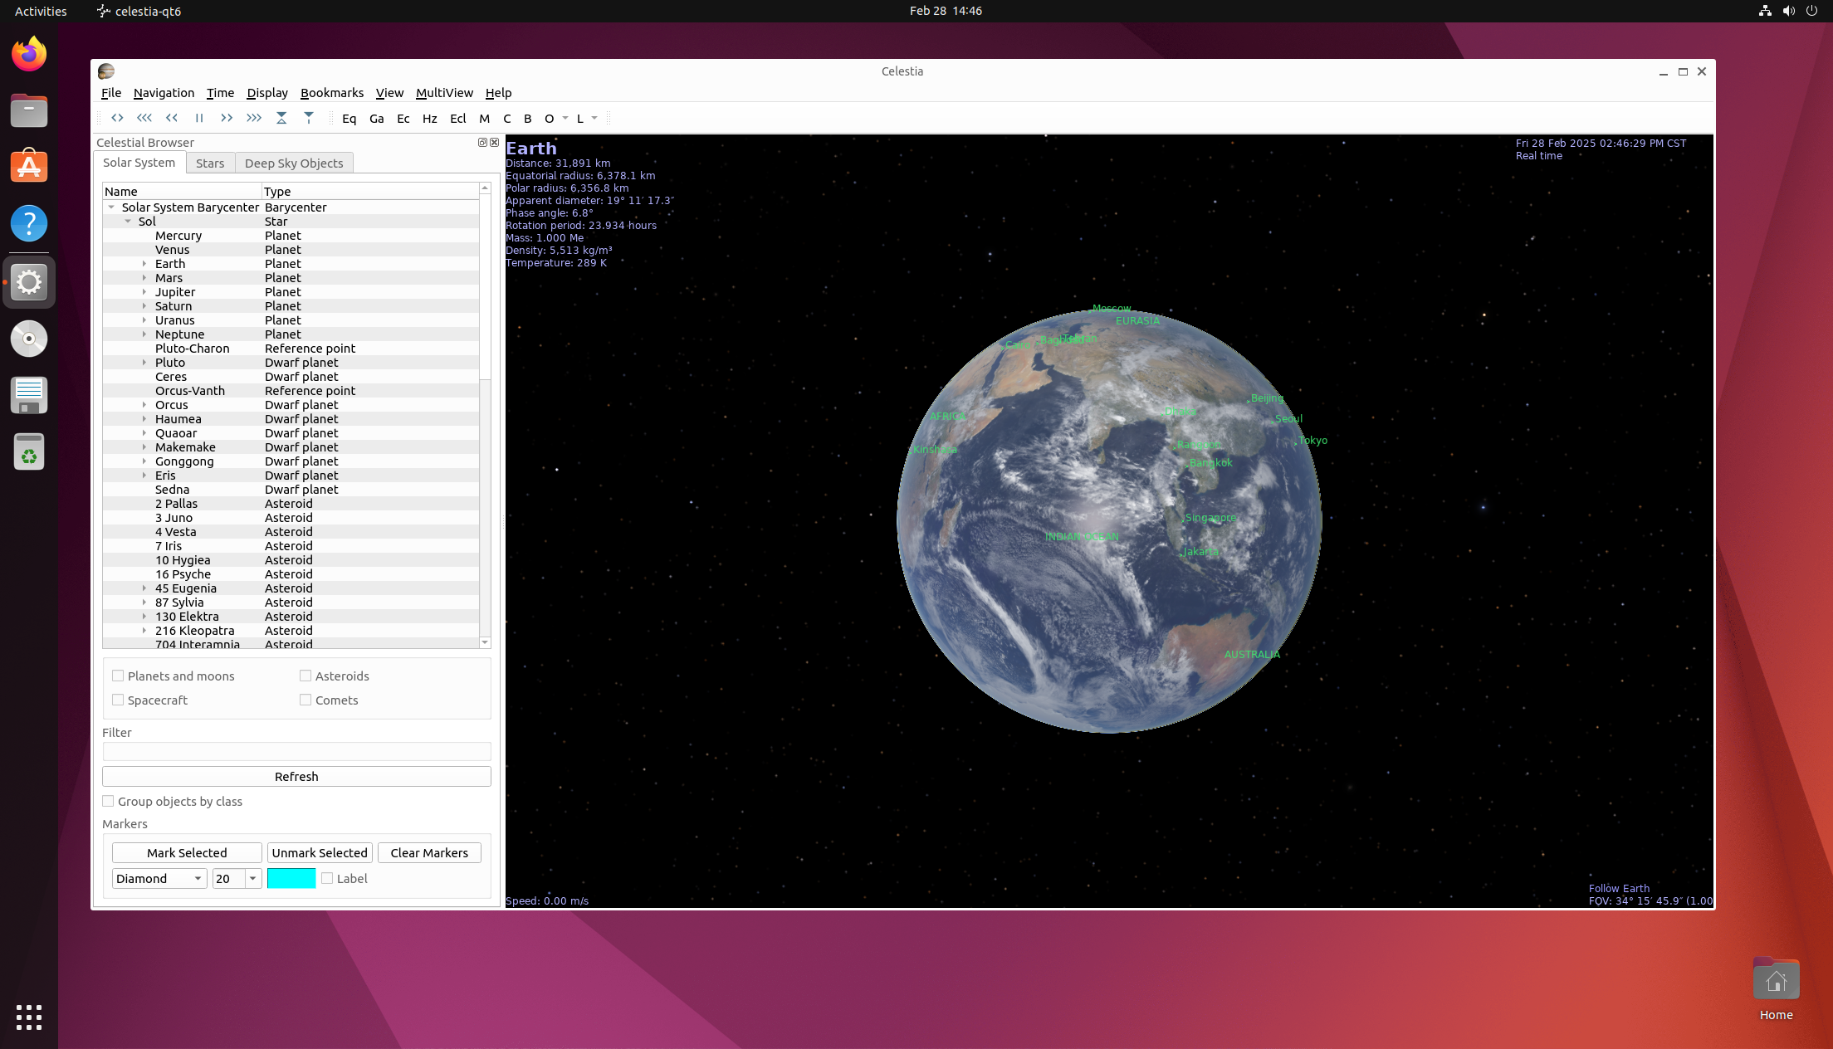Open the Bookmarks menu
This screenshot has height=1049, width=1833.
(331, 93)
